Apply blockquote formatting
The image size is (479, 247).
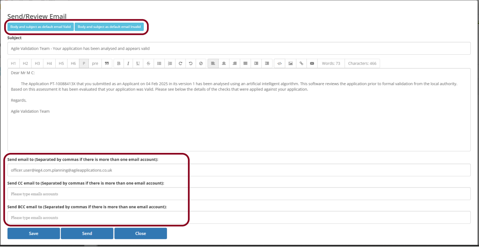(107, 64)
